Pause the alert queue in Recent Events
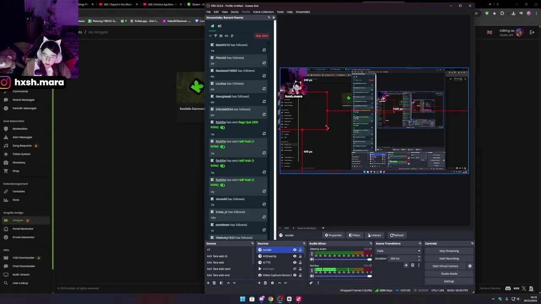This screenshot has height=304, width=541. click(221, 36)
